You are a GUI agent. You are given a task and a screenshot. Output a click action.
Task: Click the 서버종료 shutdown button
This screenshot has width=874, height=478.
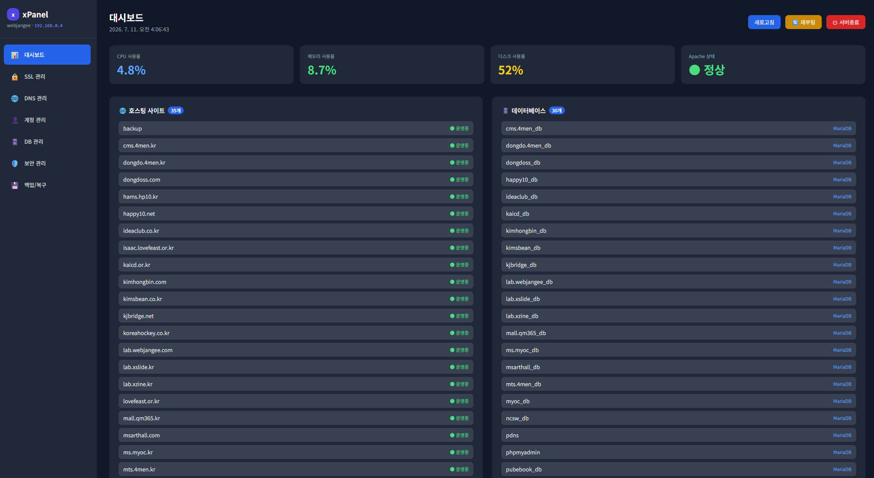pos(846,22)
